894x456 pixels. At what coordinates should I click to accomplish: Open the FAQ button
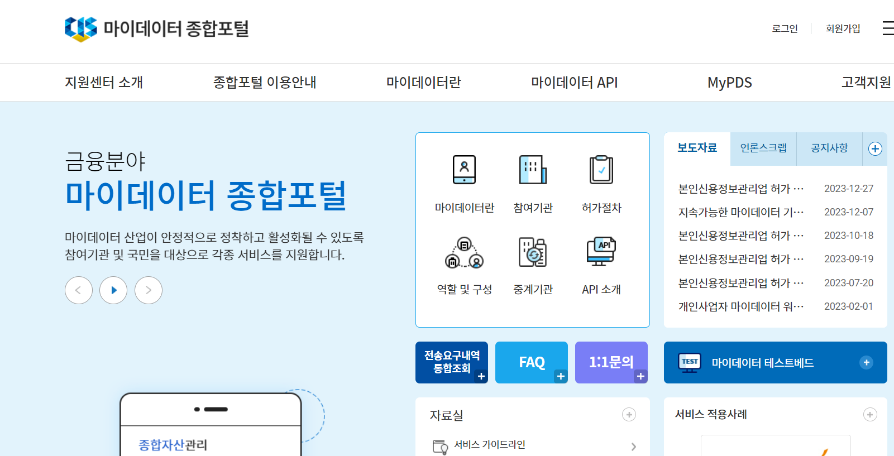pyautogui.click(x=532, y=362)
